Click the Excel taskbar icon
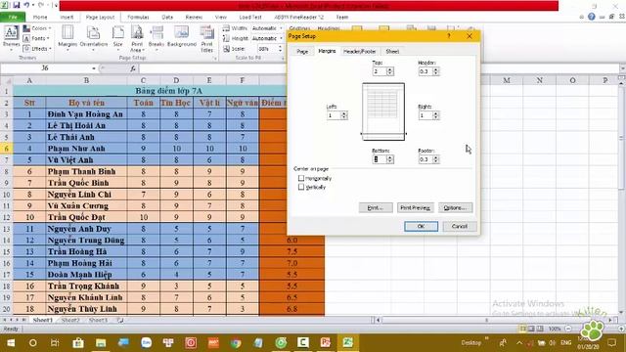The width and height of the screenshot is (626, 352). click(x=348, y=342)
